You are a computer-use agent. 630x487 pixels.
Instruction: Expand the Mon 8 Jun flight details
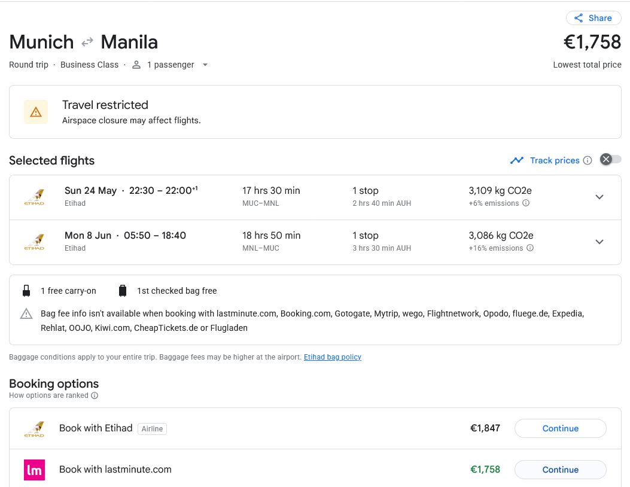pos(599,242)
